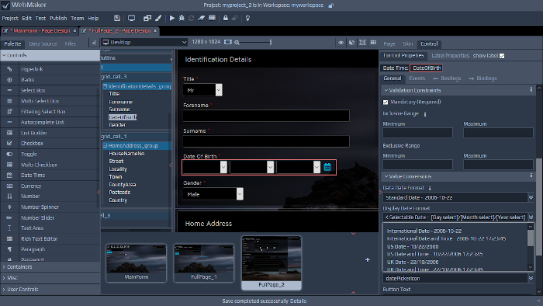Viewport: 543px width, 306px height.
Task: Open the Project menu
Action: pyautogui.click(x=10, y=19)
